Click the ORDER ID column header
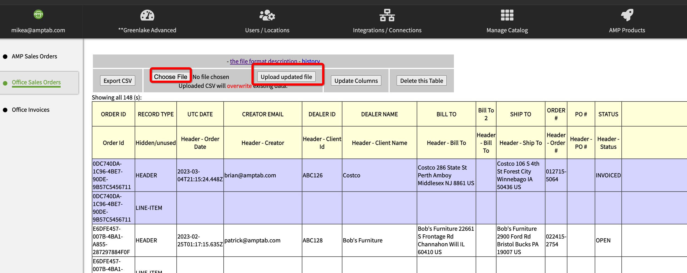This screenshot has height=273, width=687. click(113, 114)
